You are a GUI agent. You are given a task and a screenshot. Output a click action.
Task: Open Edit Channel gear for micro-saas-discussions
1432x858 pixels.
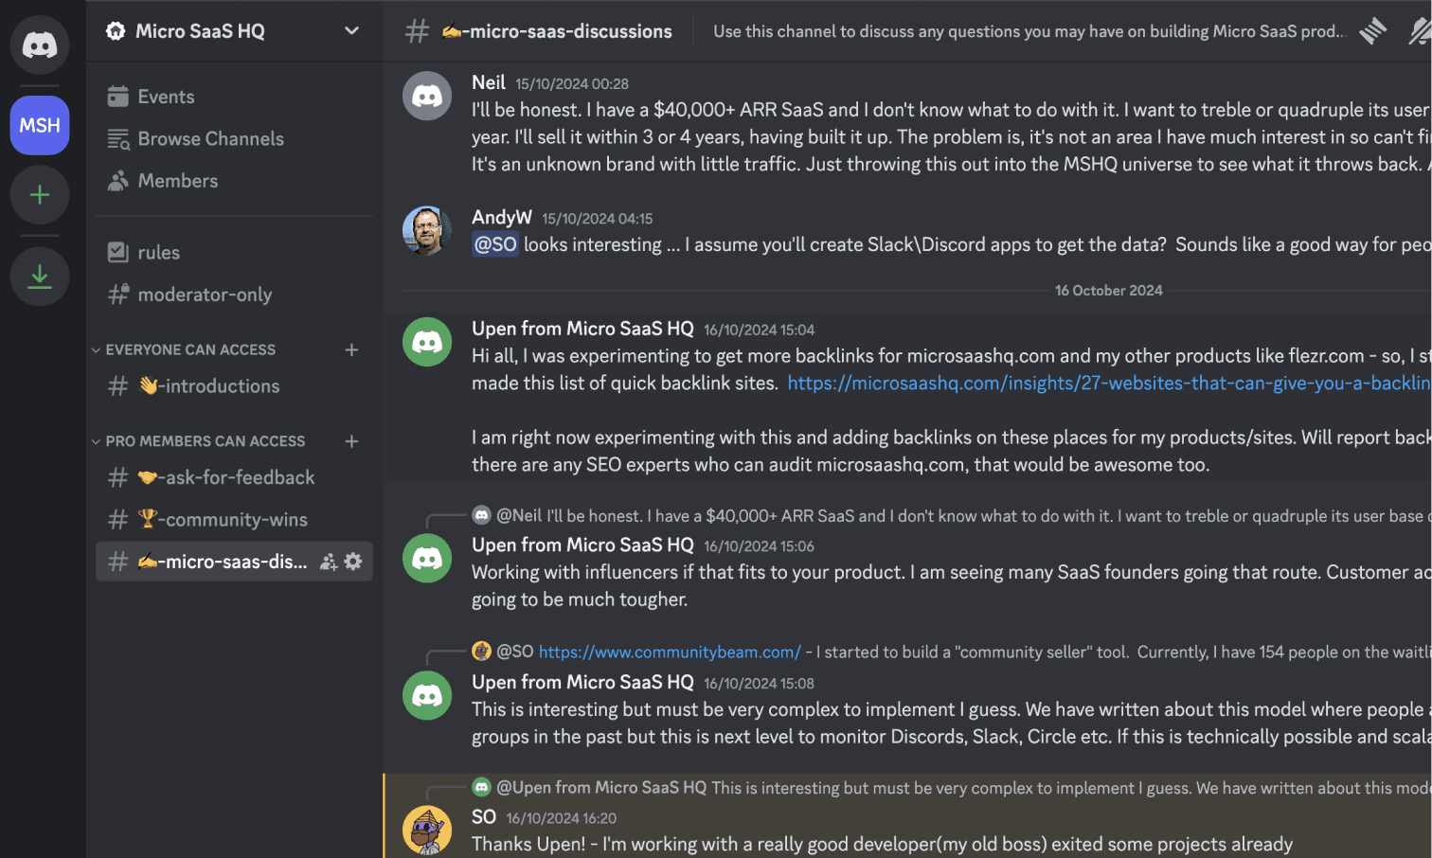click(x=353, y=562)
